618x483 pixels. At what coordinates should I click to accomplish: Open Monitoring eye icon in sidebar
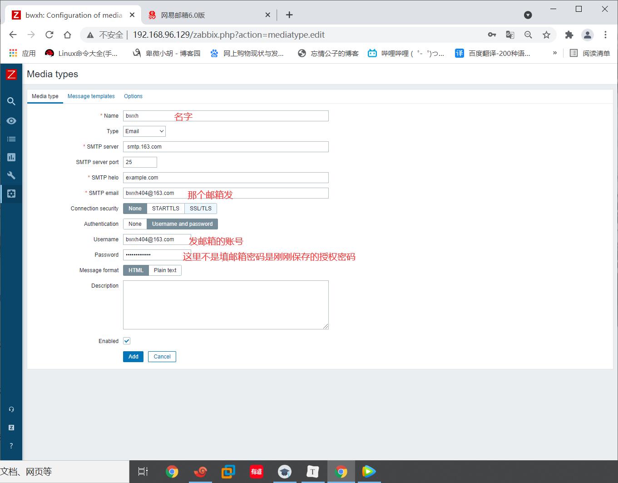(x=11, y=121)
